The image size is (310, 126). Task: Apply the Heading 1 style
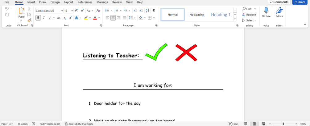click(x=221, y=15)
